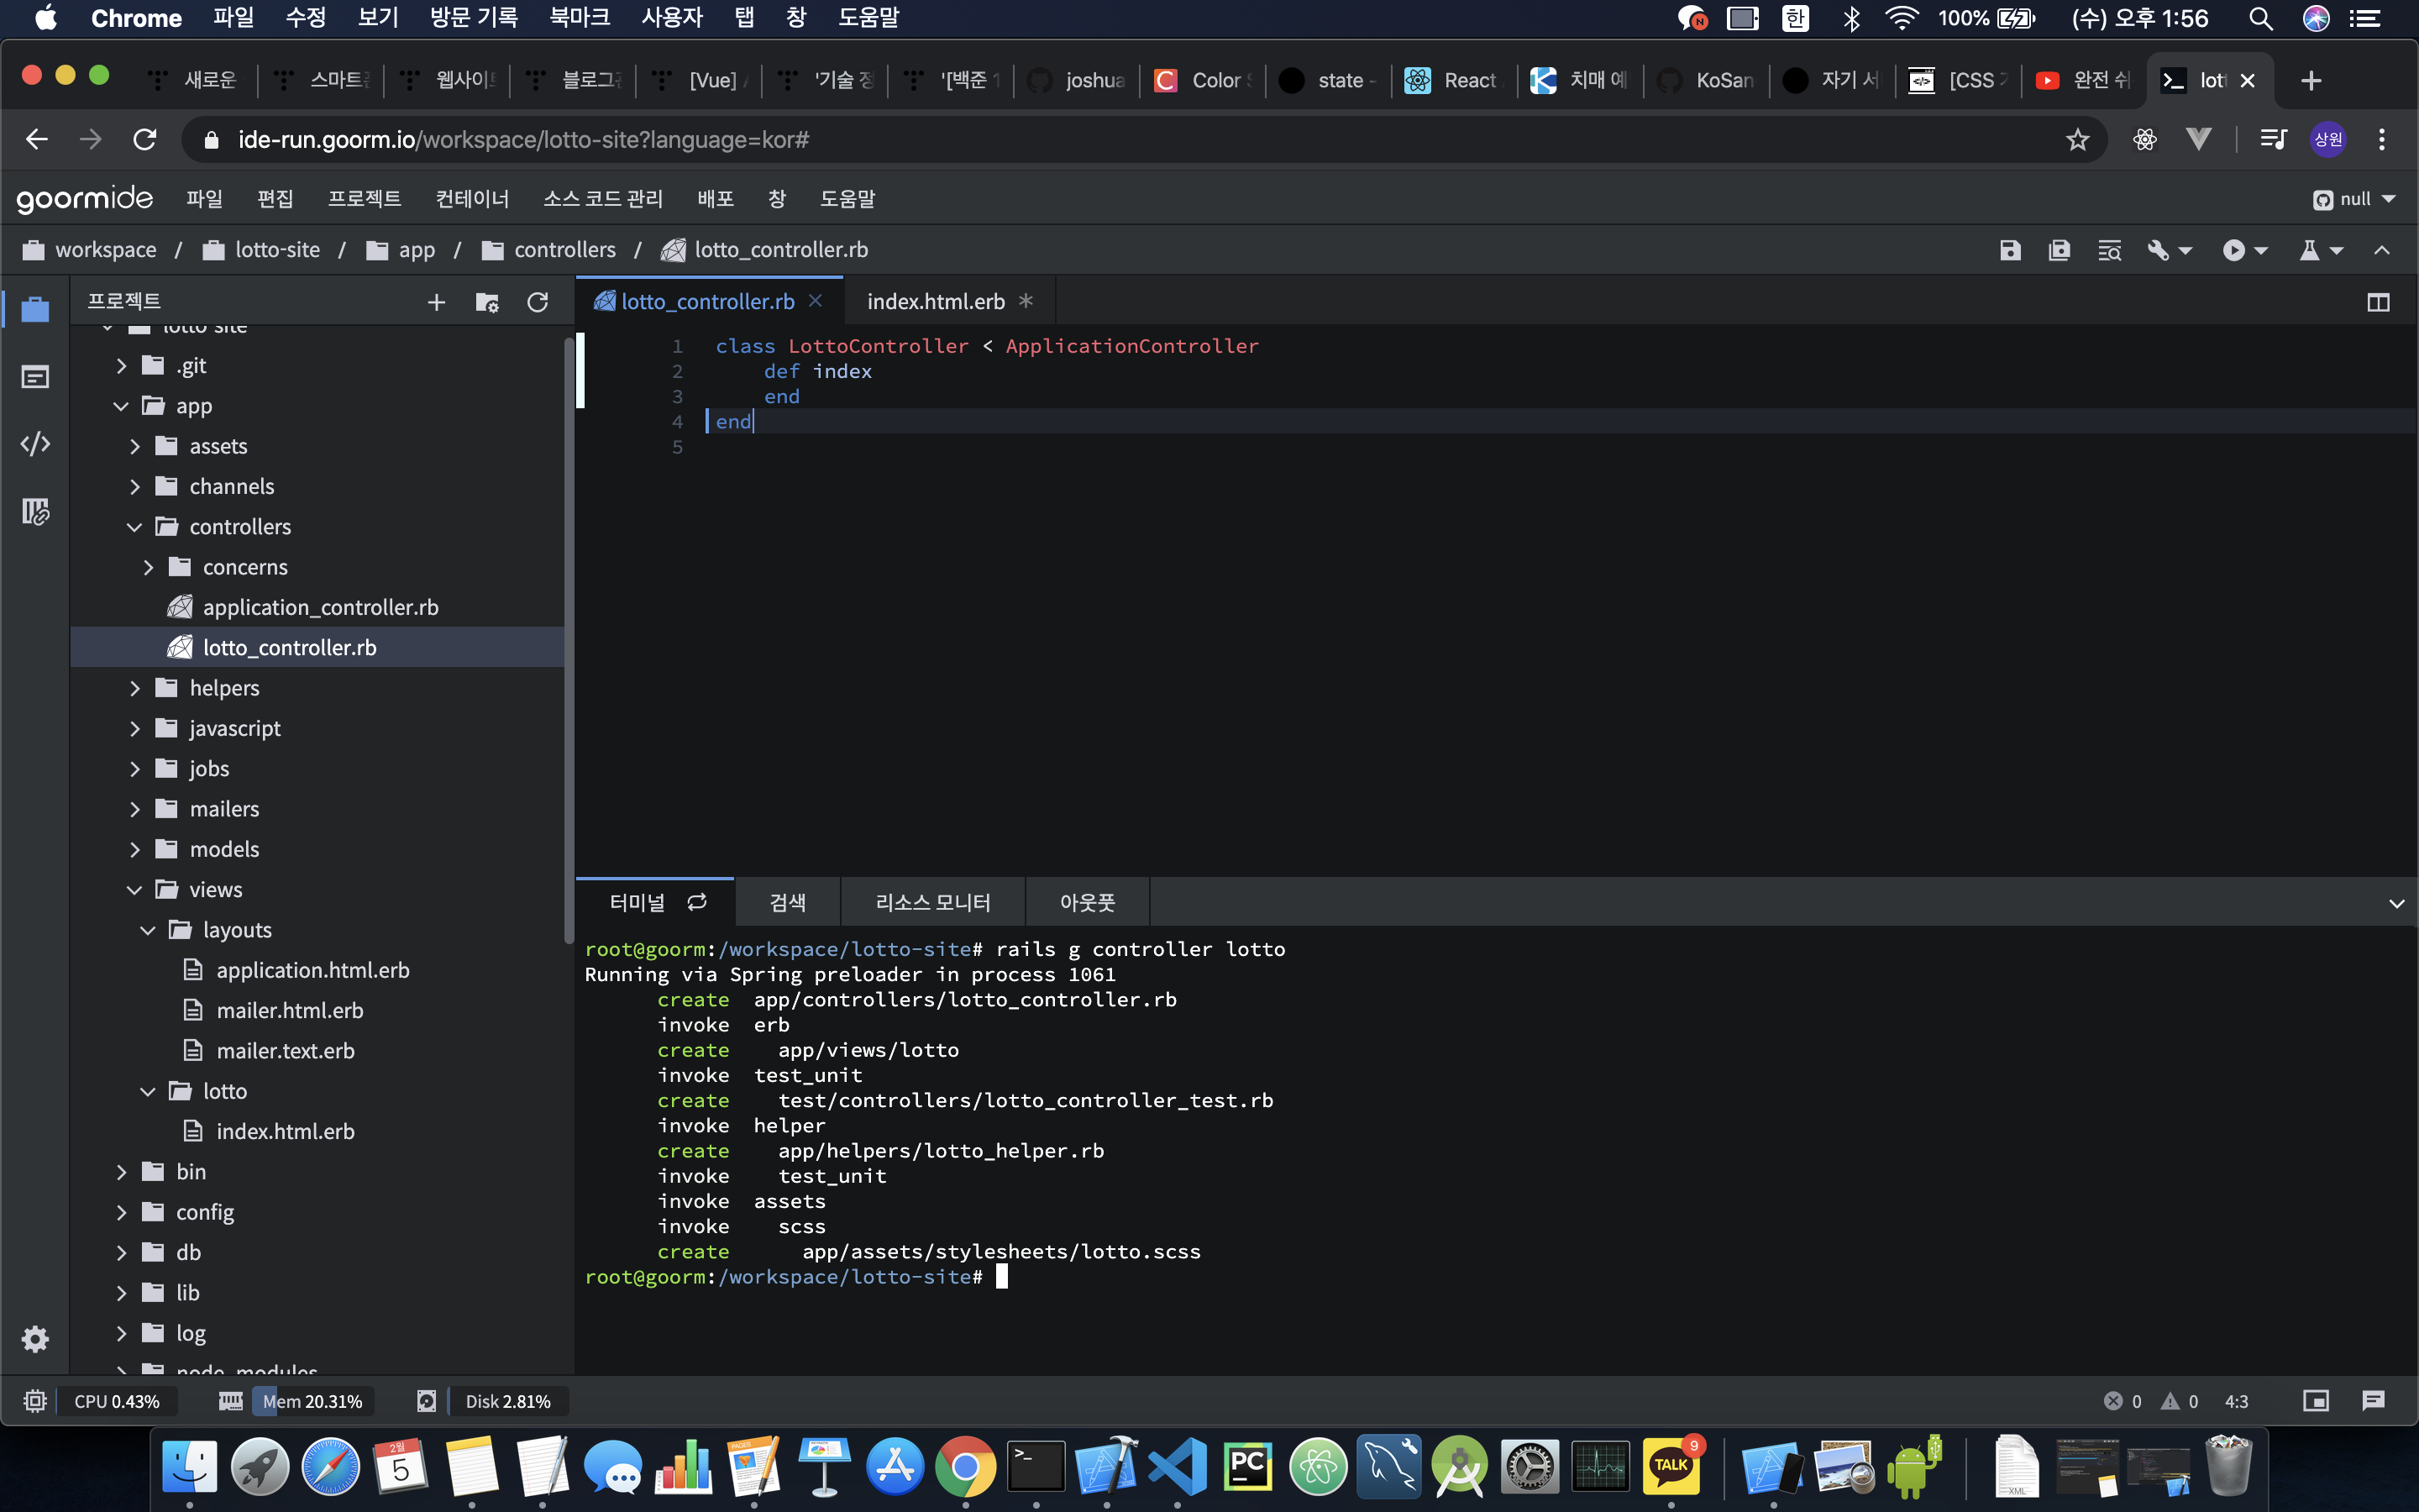The width and height of the screenshot is (2419, 1512).
Task: Expand the helpers folder
Action: point(135,688)
